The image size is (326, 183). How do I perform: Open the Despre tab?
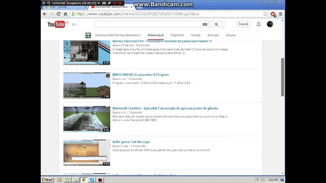[x=231, y=35]
